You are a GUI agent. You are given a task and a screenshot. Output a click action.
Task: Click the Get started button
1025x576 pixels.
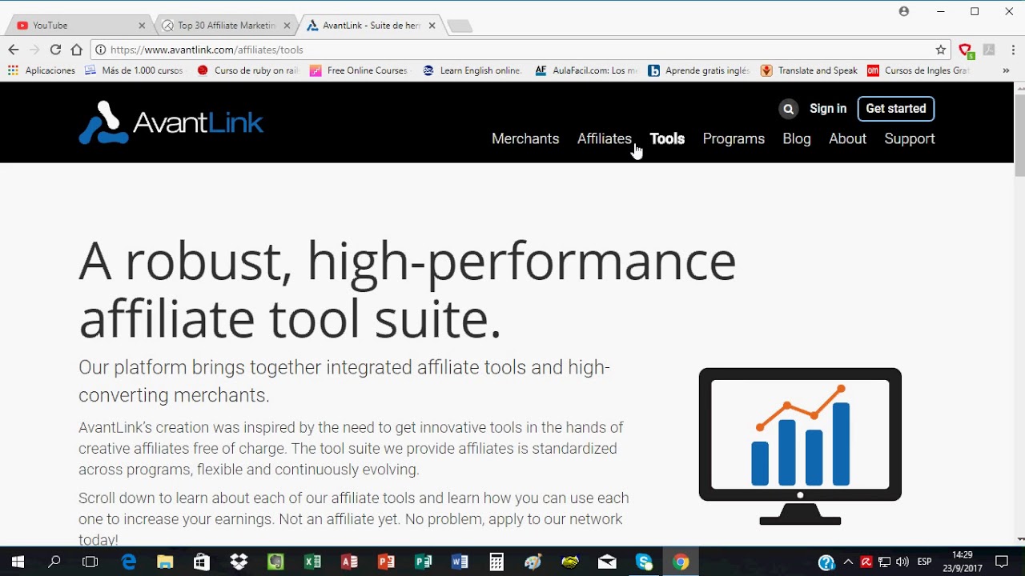point(895,109)
